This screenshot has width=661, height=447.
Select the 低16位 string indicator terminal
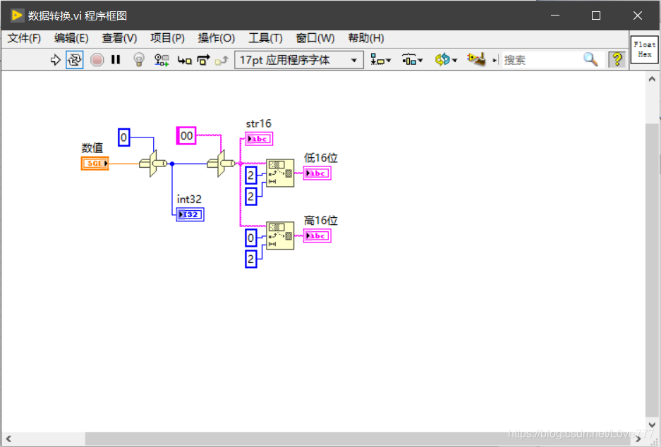(317, 173)
